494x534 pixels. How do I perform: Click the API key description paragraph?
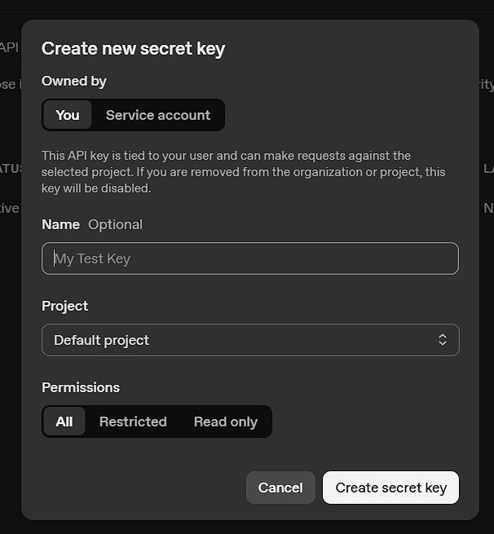point(244,172)
